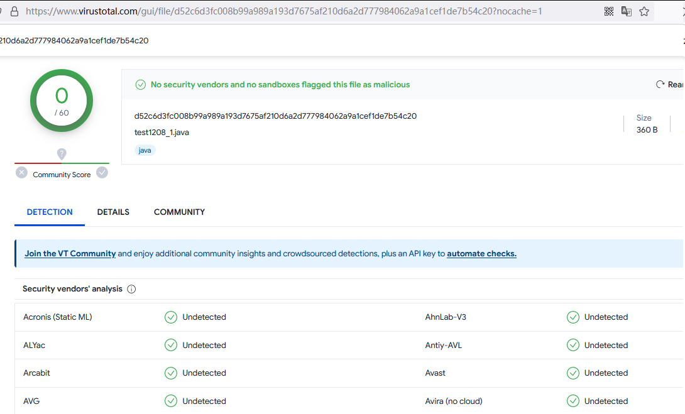685x414 pixels.
Task: Switch to the DETAILS tab
Action: (x=113, y=212)
